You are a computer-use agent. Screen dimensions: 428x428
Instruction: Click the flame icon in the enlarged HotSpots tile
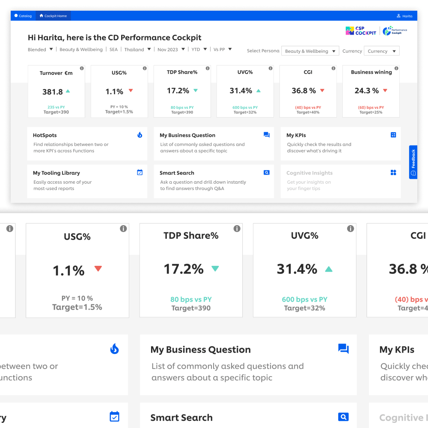114,349
